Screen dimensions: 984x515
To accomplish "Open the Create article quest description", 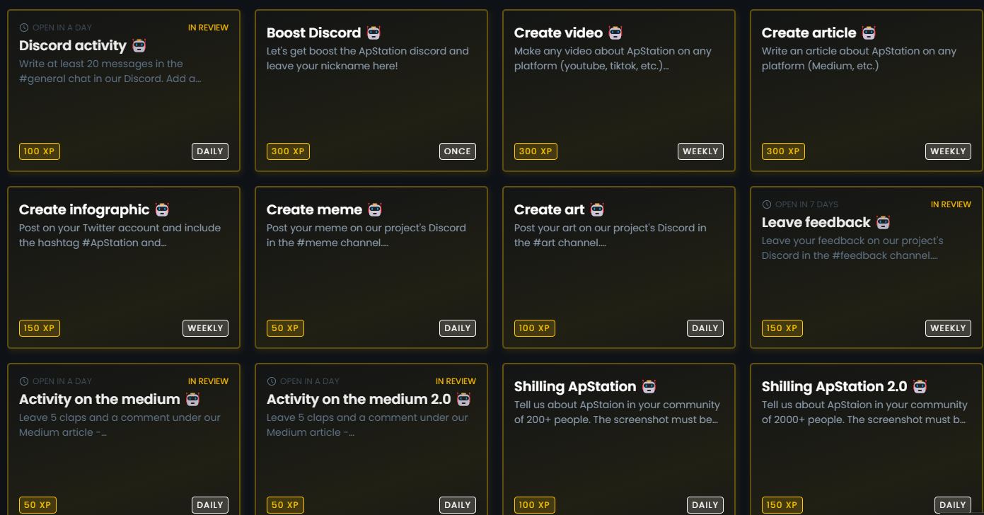I will click(x=859, y=59).
